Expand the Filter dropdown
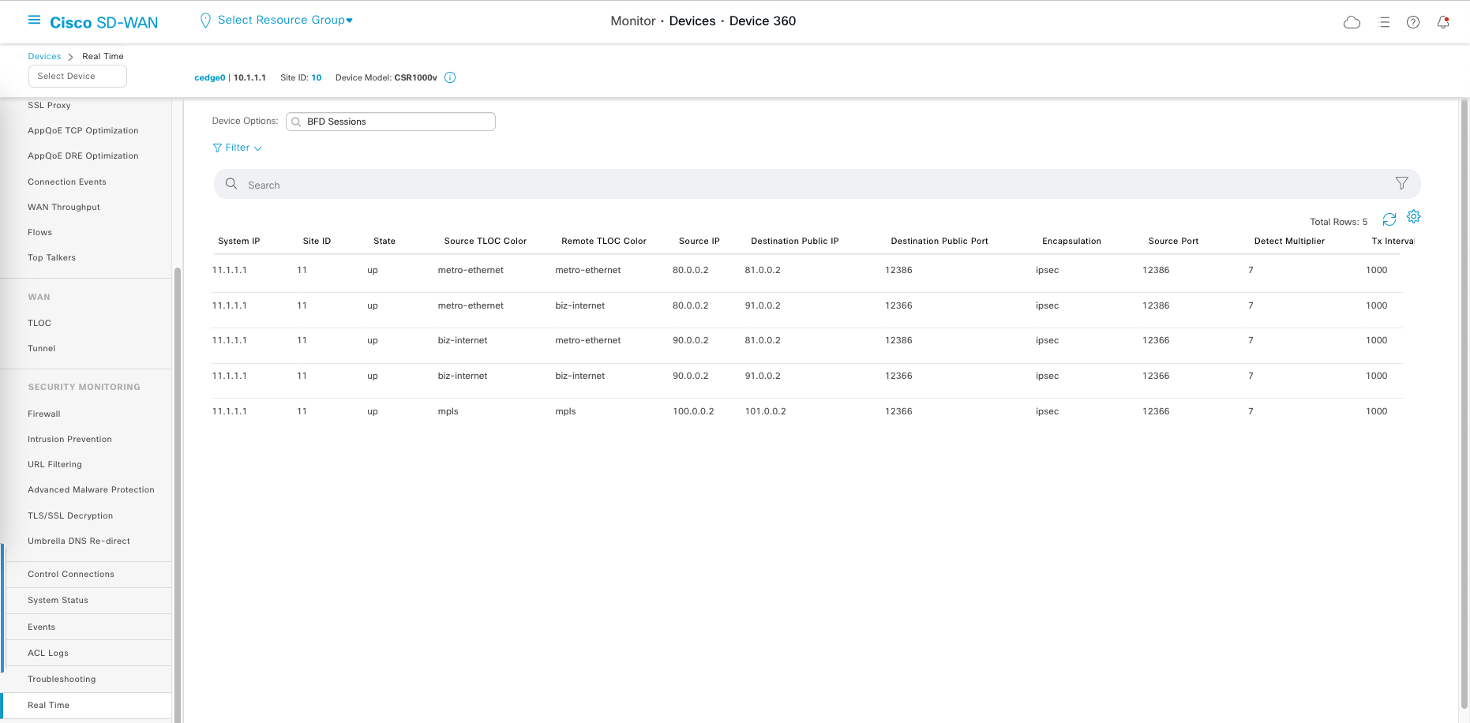 (237, 148)
